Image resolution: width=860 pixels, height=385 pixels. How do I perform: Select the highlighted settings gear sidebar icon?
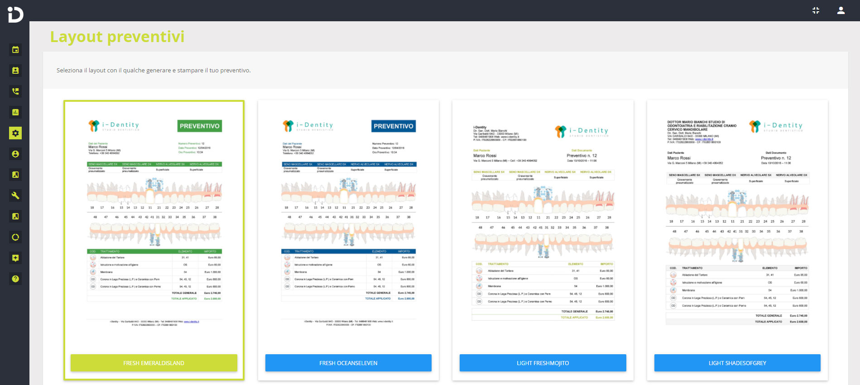pos(15,133)
